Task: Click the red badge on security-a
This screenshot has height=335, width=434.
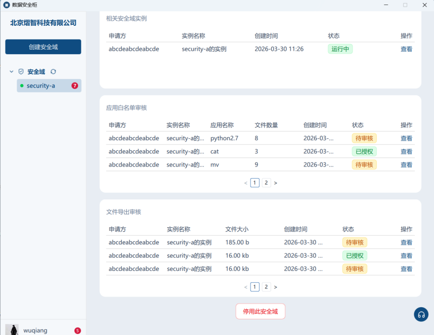Action: (x=75, y=86)
